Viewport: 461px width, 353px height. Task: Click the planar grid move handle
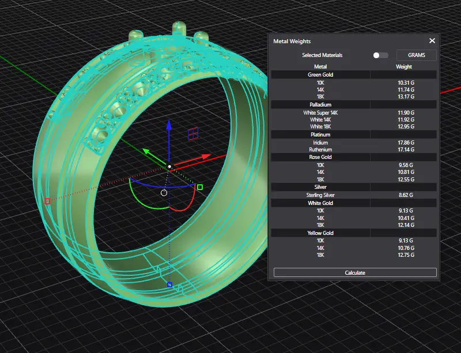[x=193, y=134]
